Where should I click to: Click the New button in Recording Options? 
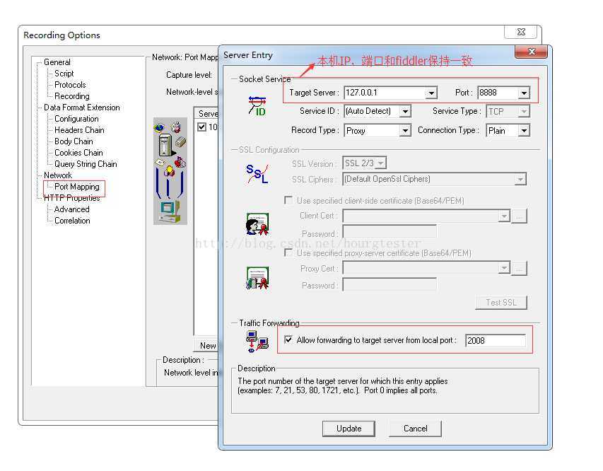(207, 346)
